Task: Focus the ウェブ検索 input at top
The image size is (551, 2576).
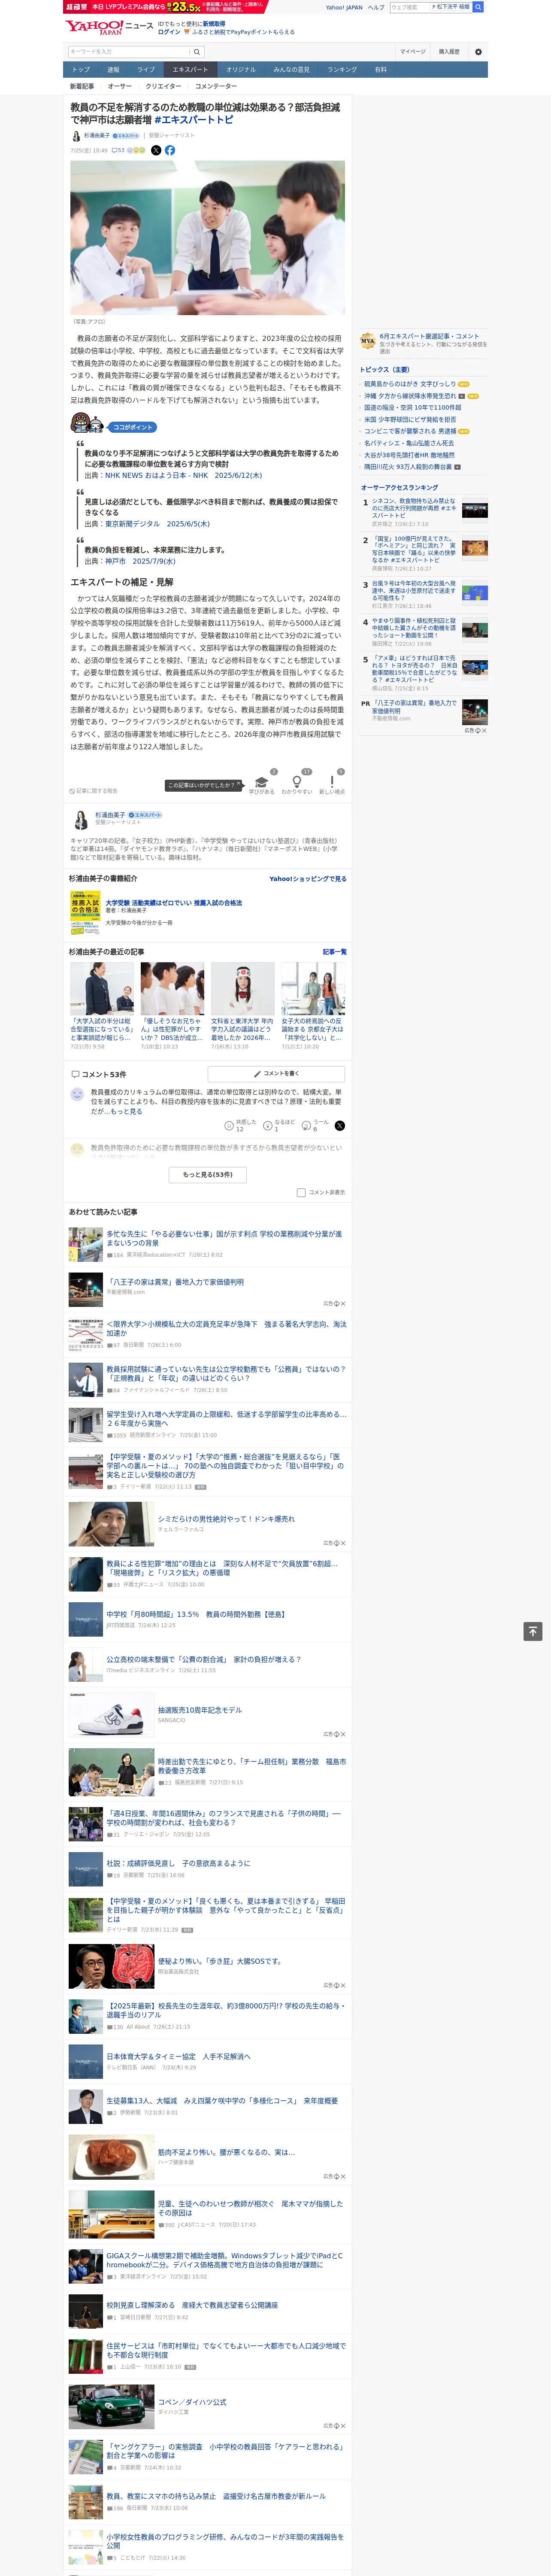Action: (x=410, y=7)
